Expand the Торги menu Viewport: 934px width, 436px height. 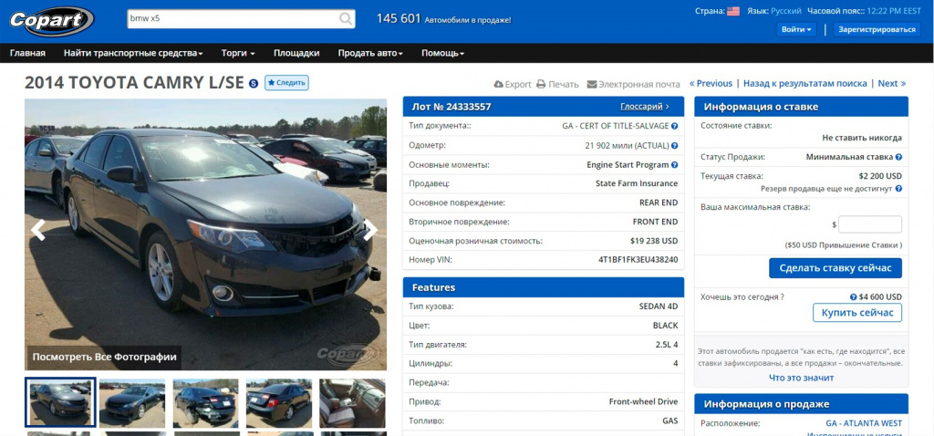point(238,53)
